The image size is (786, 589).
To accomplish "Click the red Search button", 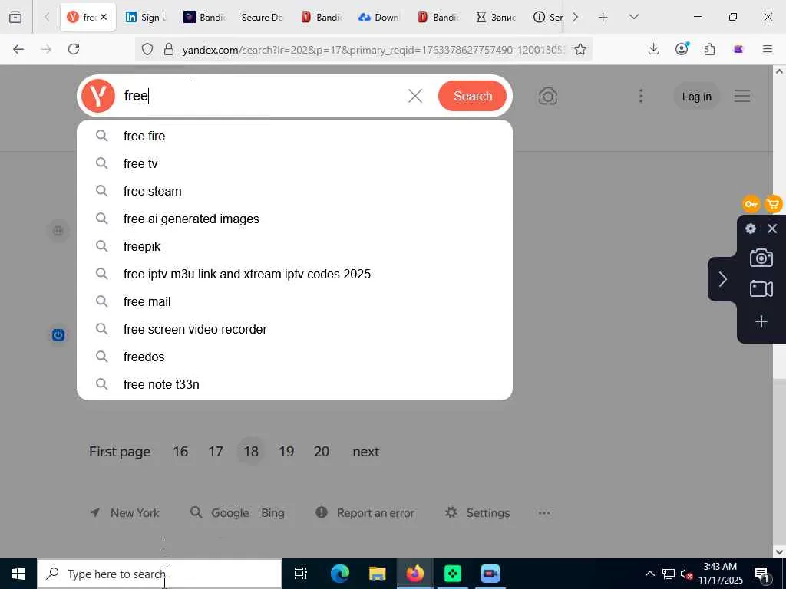I will click(472, 96).
